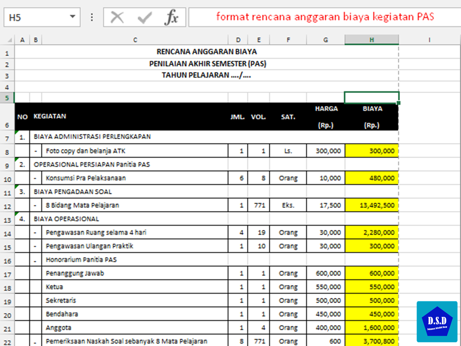Click the formula bar with red text
The width and height of the screenshot is (461, 346).
[325, 17]
